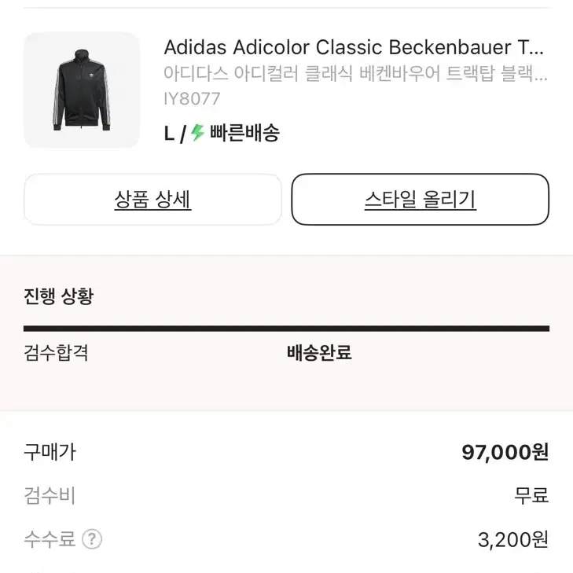This screenshot has width=573, height=573.
Task: Open the black Adidas track jacket thumbnail
Action: coord(82,90)
